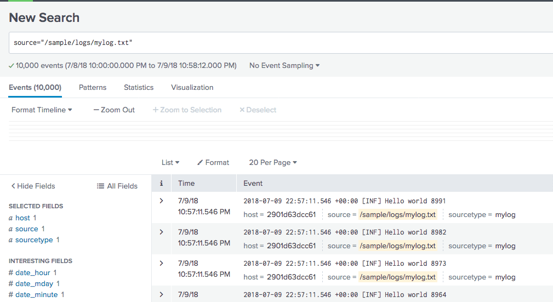This screenshot has height=302, width=553.
Task: Click sourcetype mylog value in 8991 row
Action: pos(505,214)
